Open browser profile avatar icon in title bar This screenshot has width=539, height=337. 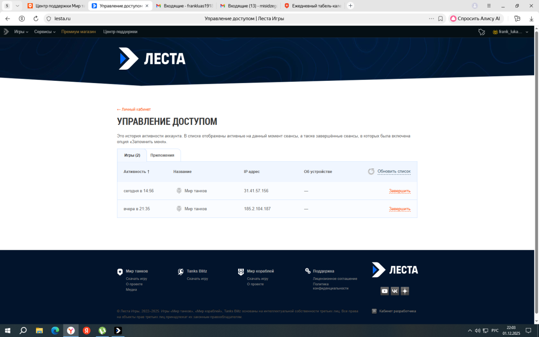475,6
